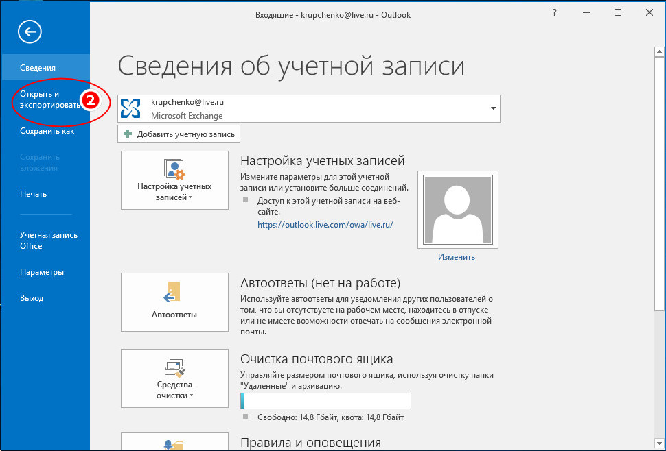Open Параметры from the sidebar
Image resolution: width=666 pixels, height=451 pixels.
tap(42, 272)
